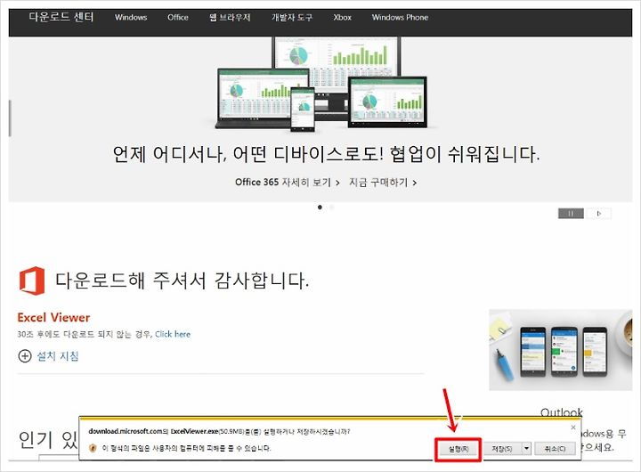The image size is (641, 472).
Task: Open the 웹 브라우저 menu item
Action: coord(230,17)
